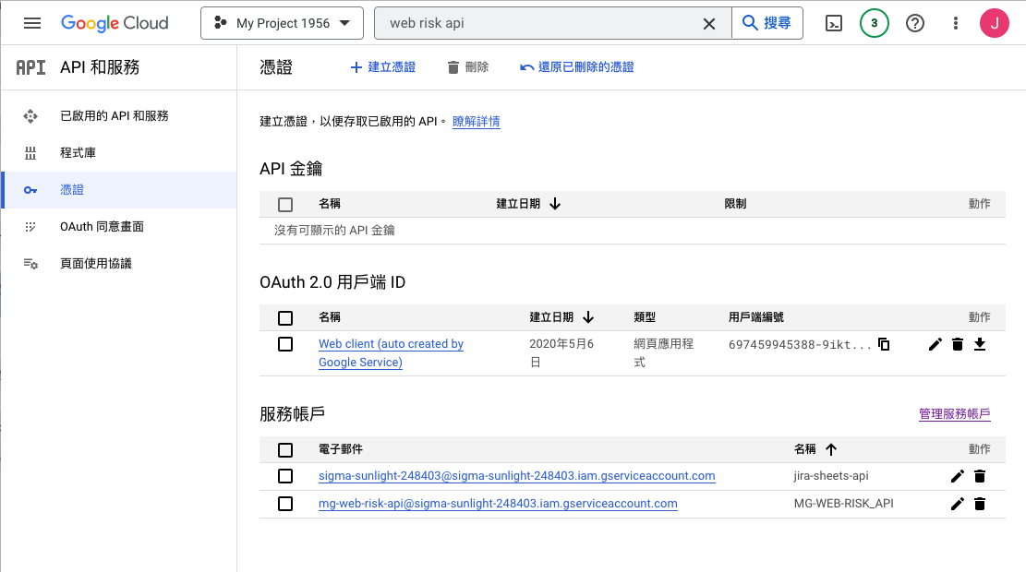Viewport: 1026px width, 572px height.
Task: Edit the jira-sheets-api service account
Action: [958, 476]
